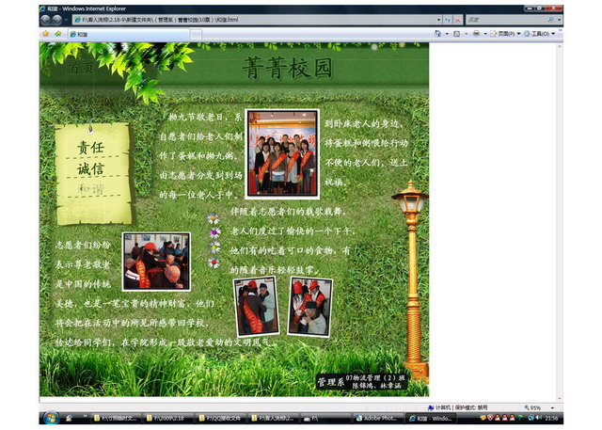Image resolution: width=602 pixels, height=430 pixels.
Task: Click the browser Forward arrow button
Action: (58, 19)
